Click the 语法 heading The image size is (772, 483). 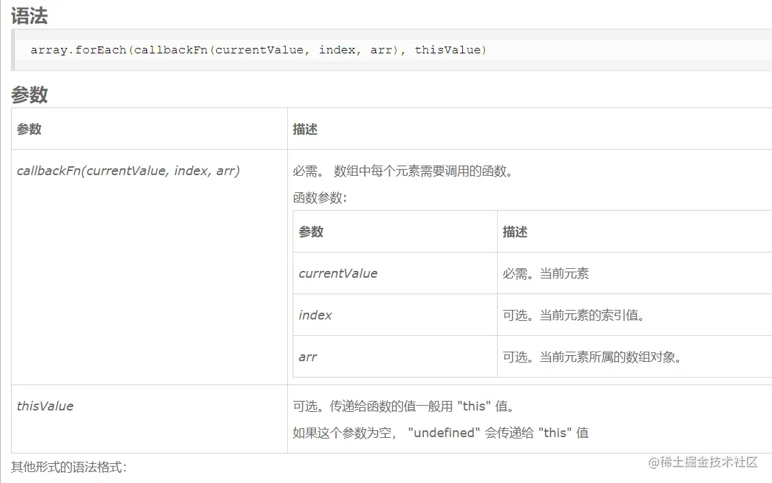29,16
